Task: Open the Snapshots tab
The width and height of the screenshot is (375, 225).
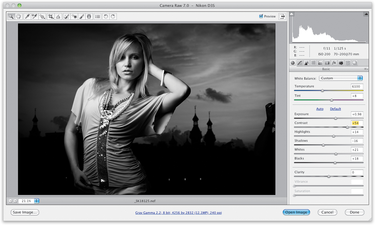Action: point(355,63)
